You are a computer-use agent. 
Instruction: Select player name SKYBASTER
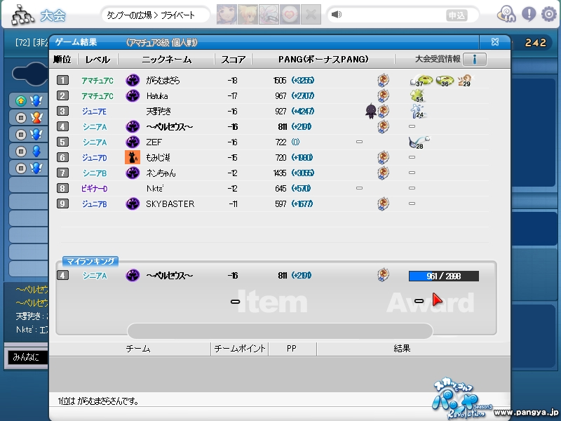[x=170, y=204]
